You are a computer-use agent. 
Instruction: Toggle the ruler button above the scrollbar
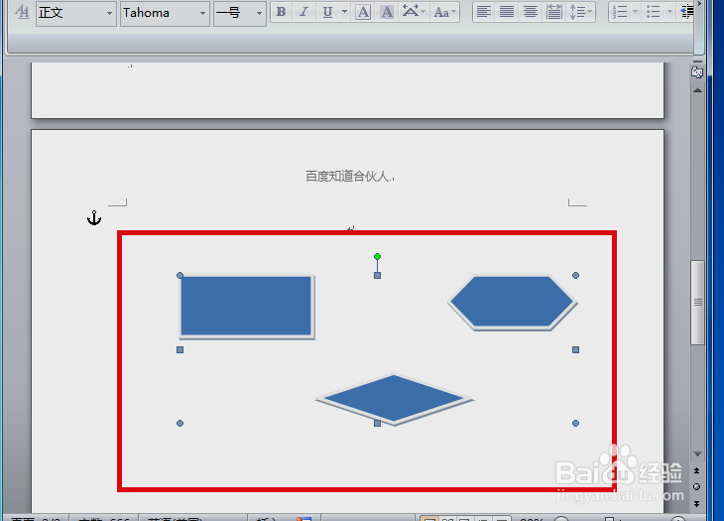697,72
